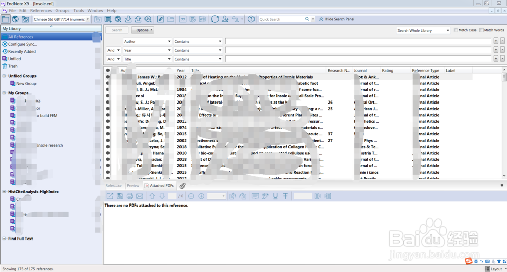Select New Group under Unfiled Groups
Screen dimensions: 507x272
pyautogui.click(x=26, y=84)
